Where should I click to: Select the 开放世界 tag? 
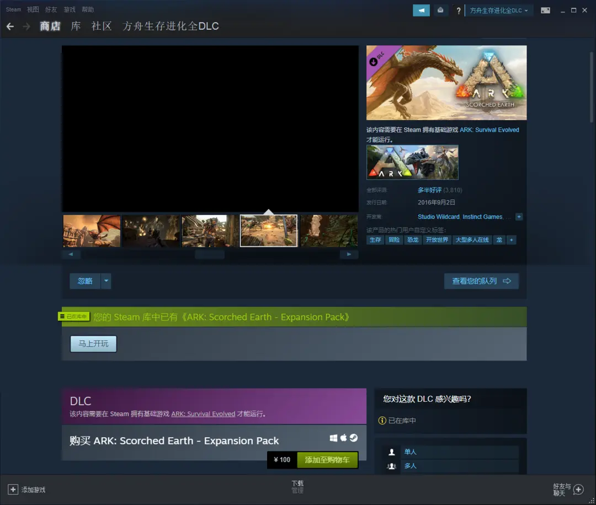(437, 240)
